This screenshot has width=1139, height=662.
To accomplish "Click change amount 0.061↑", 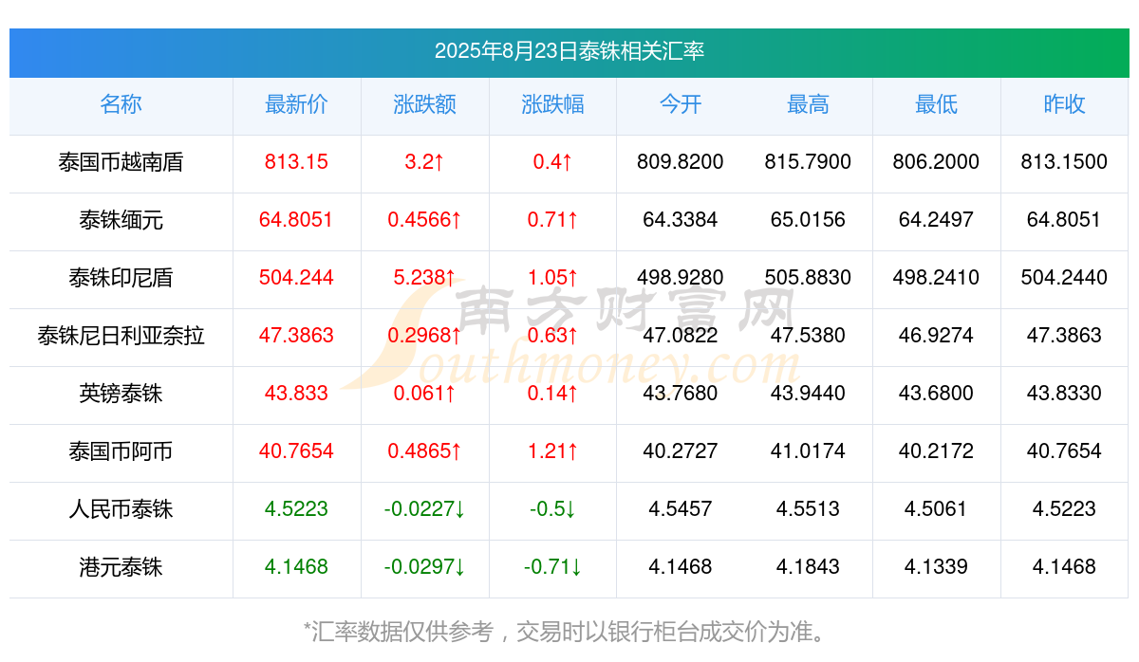I will tap(424, 394).
